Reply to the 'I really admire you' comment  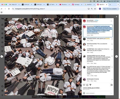coord(92,41)
